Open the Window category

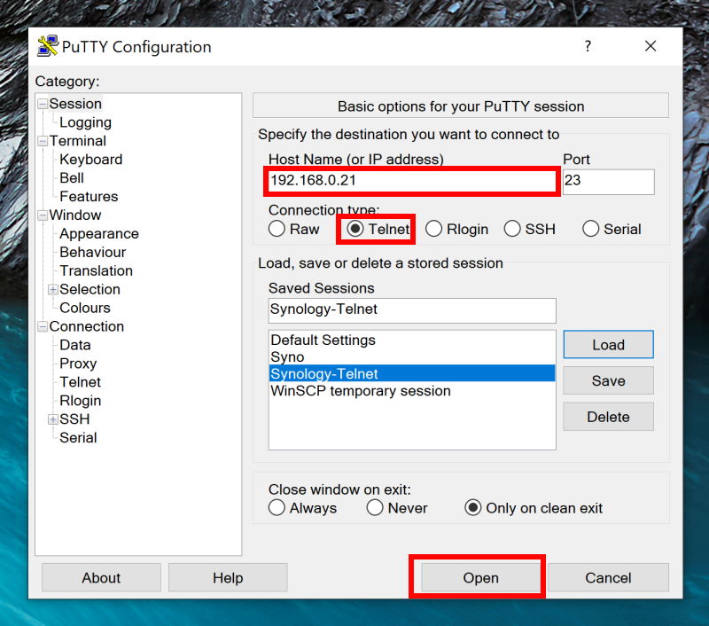[x=75, y=215]
